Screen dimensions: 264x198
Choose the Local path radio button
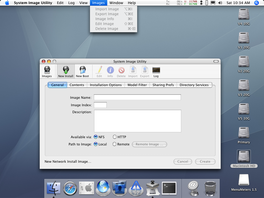pos(96,144)
